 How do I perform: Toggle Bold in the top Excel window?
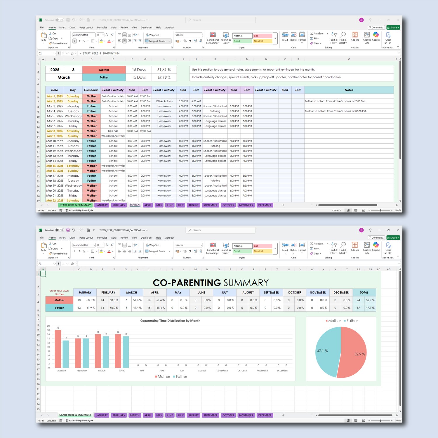74,41
